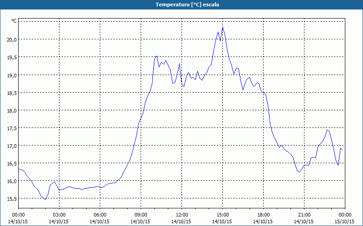
Task: Click the 19,0 y-axis label
Action: [x=12, y=75]
